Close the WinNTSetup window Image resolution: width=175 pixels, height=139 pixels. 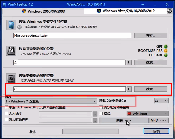click(x=167, y=5)
